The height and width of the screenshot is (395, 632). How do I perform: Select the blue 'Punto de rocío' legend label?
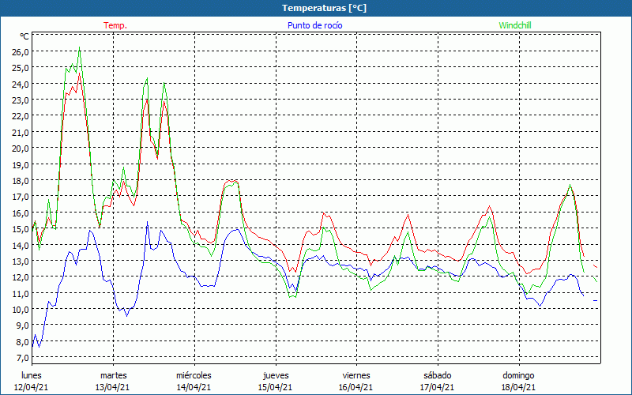(x=314, y=25)
